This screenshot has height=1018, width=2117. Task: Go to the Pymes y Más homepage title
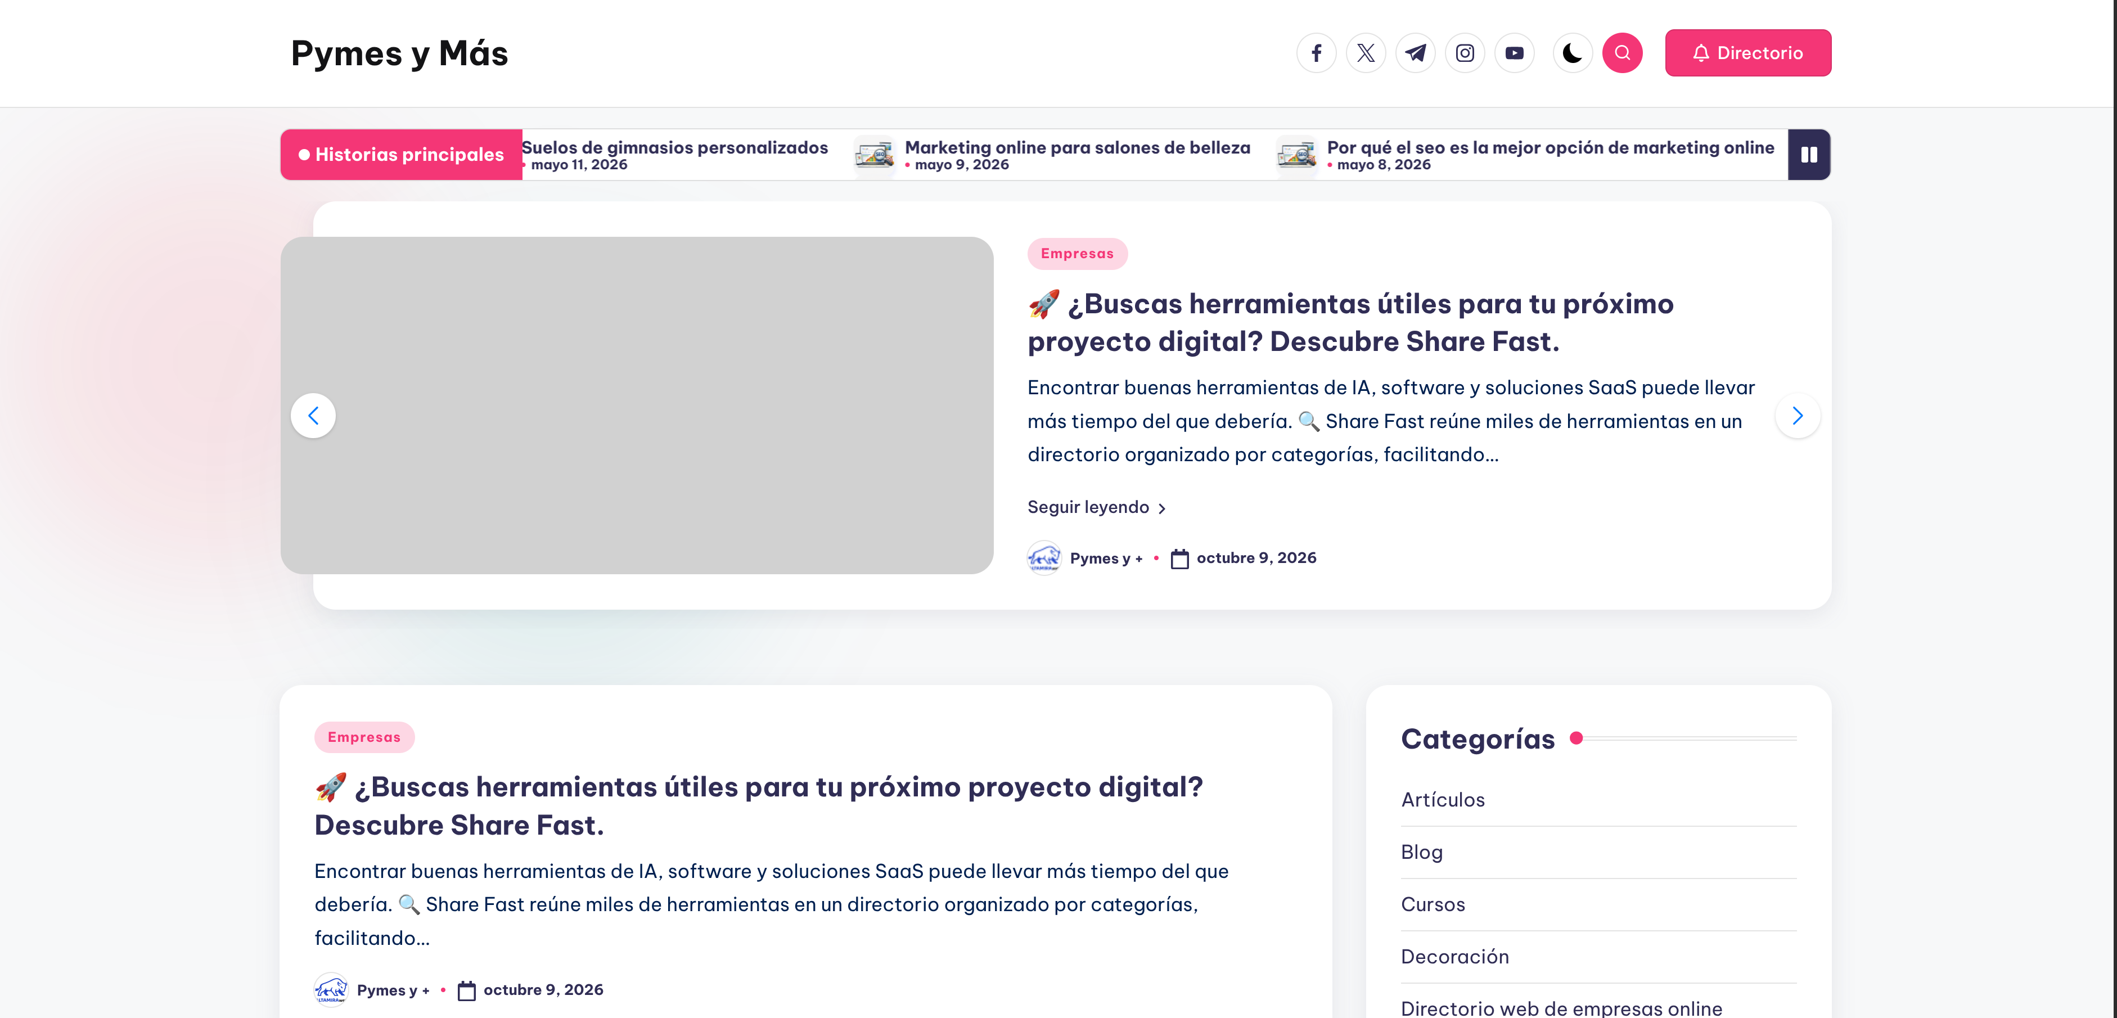pos(399,53)
